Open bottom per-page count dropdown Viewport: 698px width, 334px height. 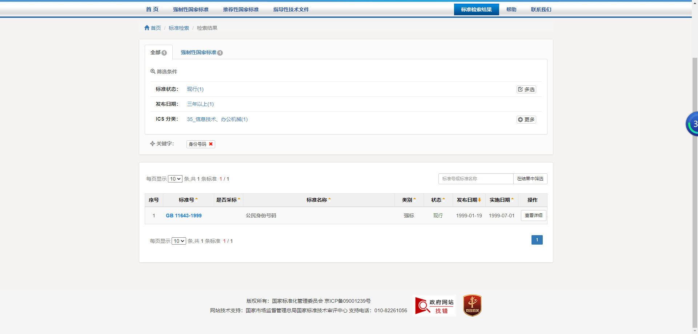(179, 241)
